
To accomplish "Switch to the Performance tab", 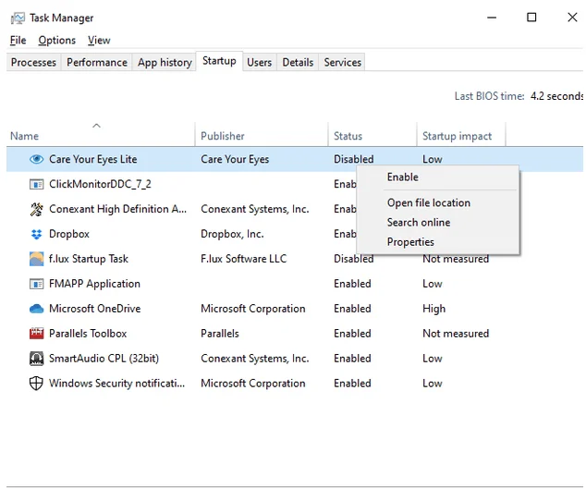I will click(97, 63).
